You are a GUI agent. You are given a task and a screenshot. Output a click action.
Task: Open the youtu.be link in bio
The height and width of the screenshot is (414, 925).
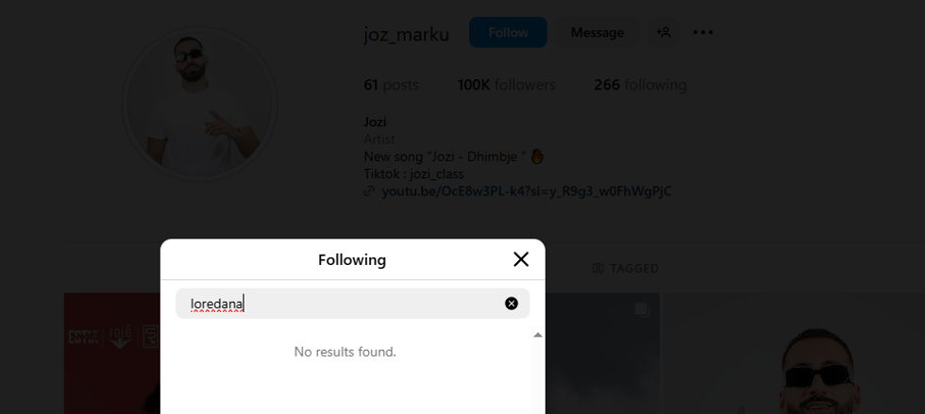click(x=527, y=191)
